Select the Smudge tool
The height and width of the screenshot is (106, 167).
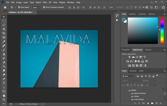[4, 70]
